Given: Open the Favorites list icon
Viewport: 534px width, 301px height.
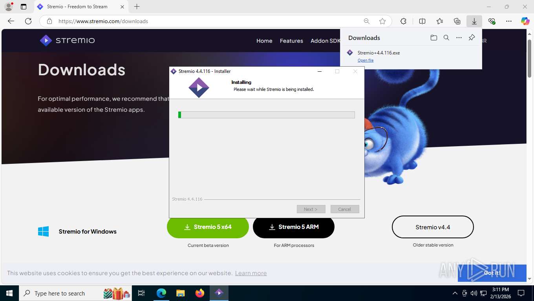Looking at the screenshot, I should [x=440, y=21].
